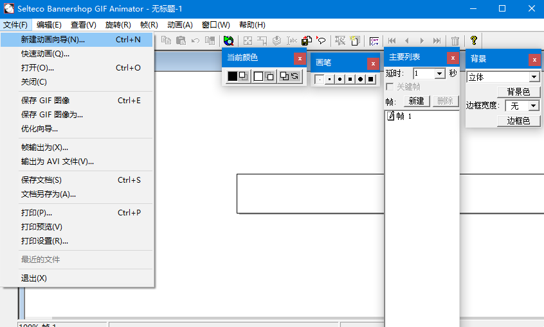This screenshot has width=544, height=327.
Task: Choose 打印预览(V) menu entry
Action: 77,226
